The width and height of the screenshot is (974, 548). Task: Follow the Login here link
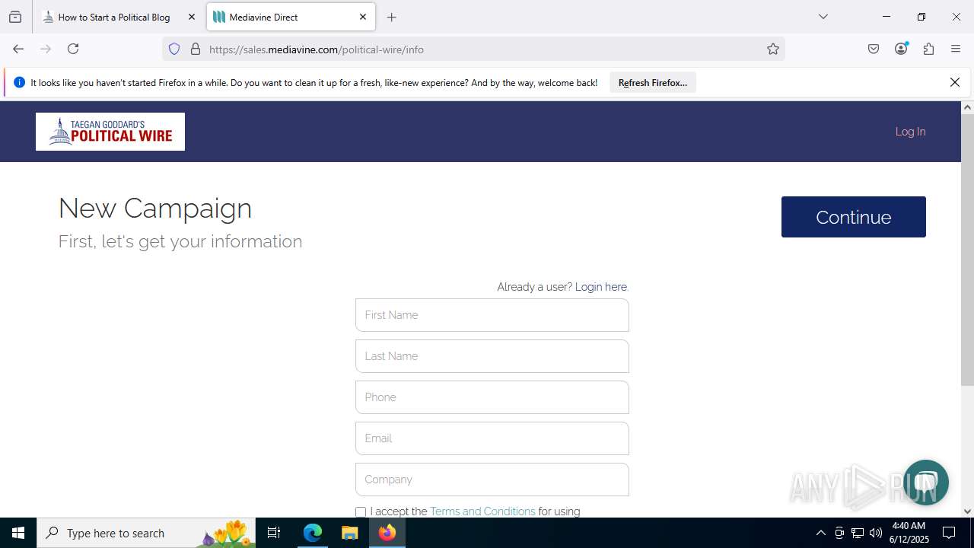(601, 287)
